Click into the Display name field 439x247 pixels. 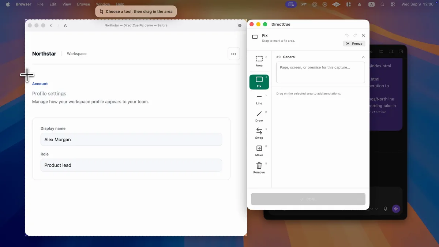coord(131,139)
